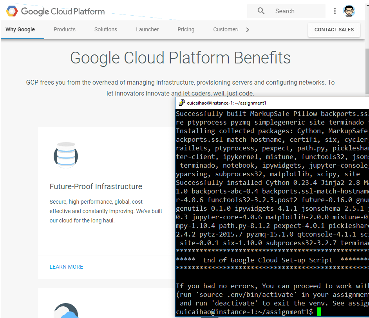Open the Products navigation menu
The image size is (369, 318).
pyautogui.click(x=64, y=29)
